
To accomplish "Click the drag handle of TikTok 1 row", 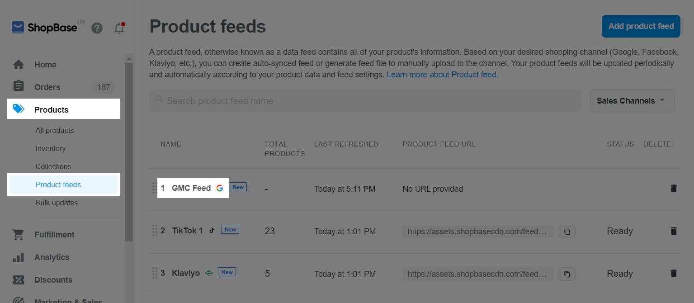I will [155, 231].
